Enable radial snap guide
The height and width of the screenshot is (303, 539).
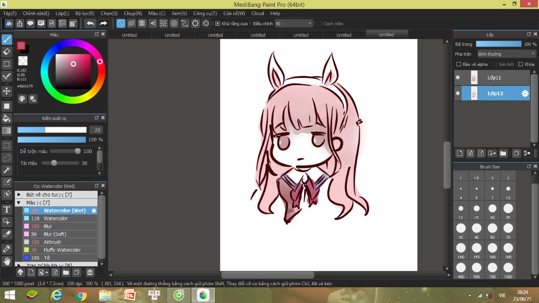click(163, 23)
